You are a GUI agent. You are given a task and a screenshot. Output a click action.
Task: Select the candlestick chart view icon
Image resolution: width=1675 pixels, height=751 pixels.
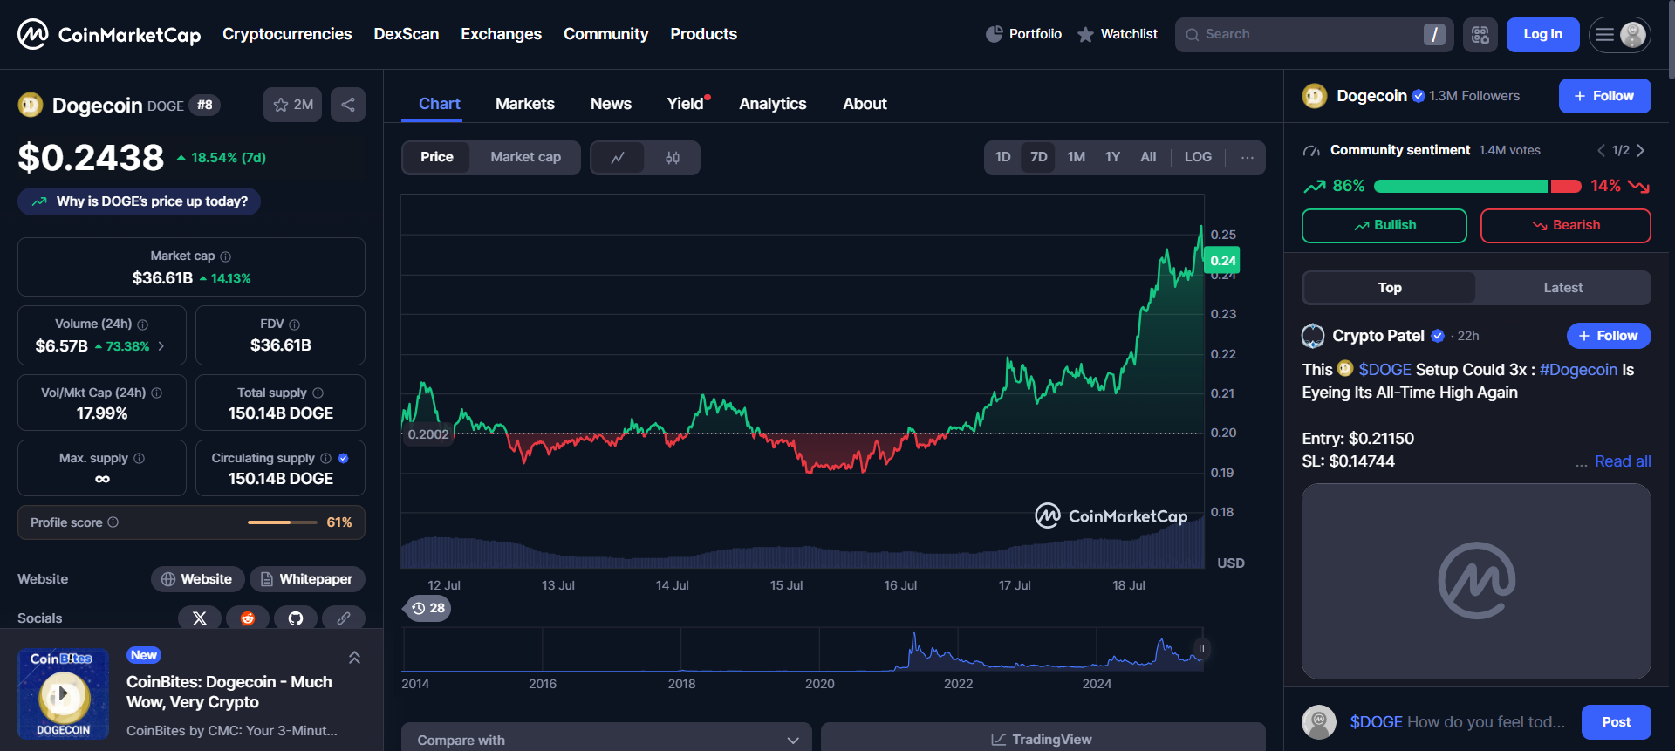pyautogui.click(x=673, y=158)
